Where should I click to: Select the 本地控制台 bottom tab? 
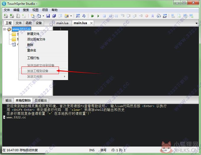(23, 100)
